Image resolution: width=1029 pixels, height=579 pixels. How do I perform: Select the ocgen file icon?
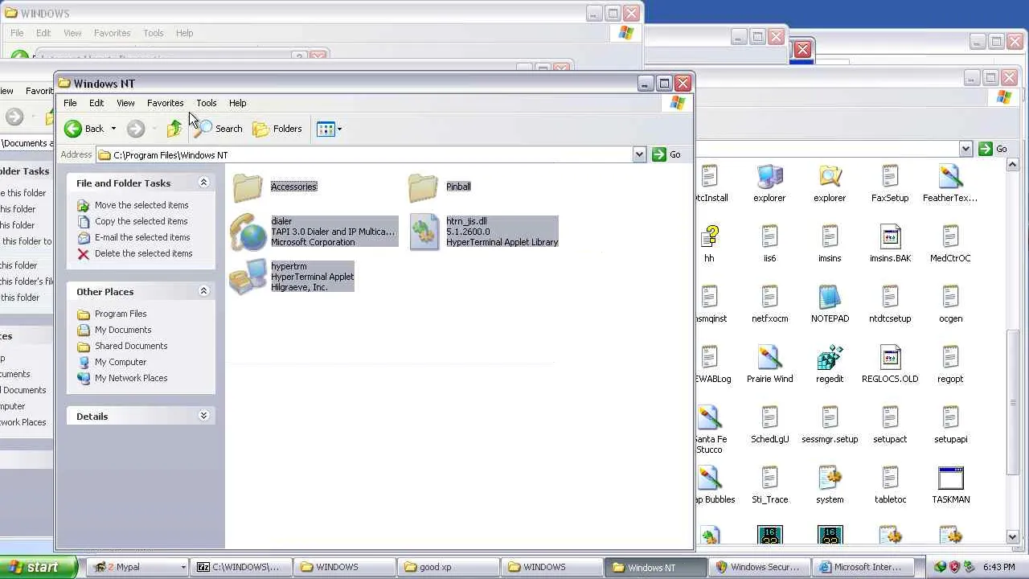(950, 298)
